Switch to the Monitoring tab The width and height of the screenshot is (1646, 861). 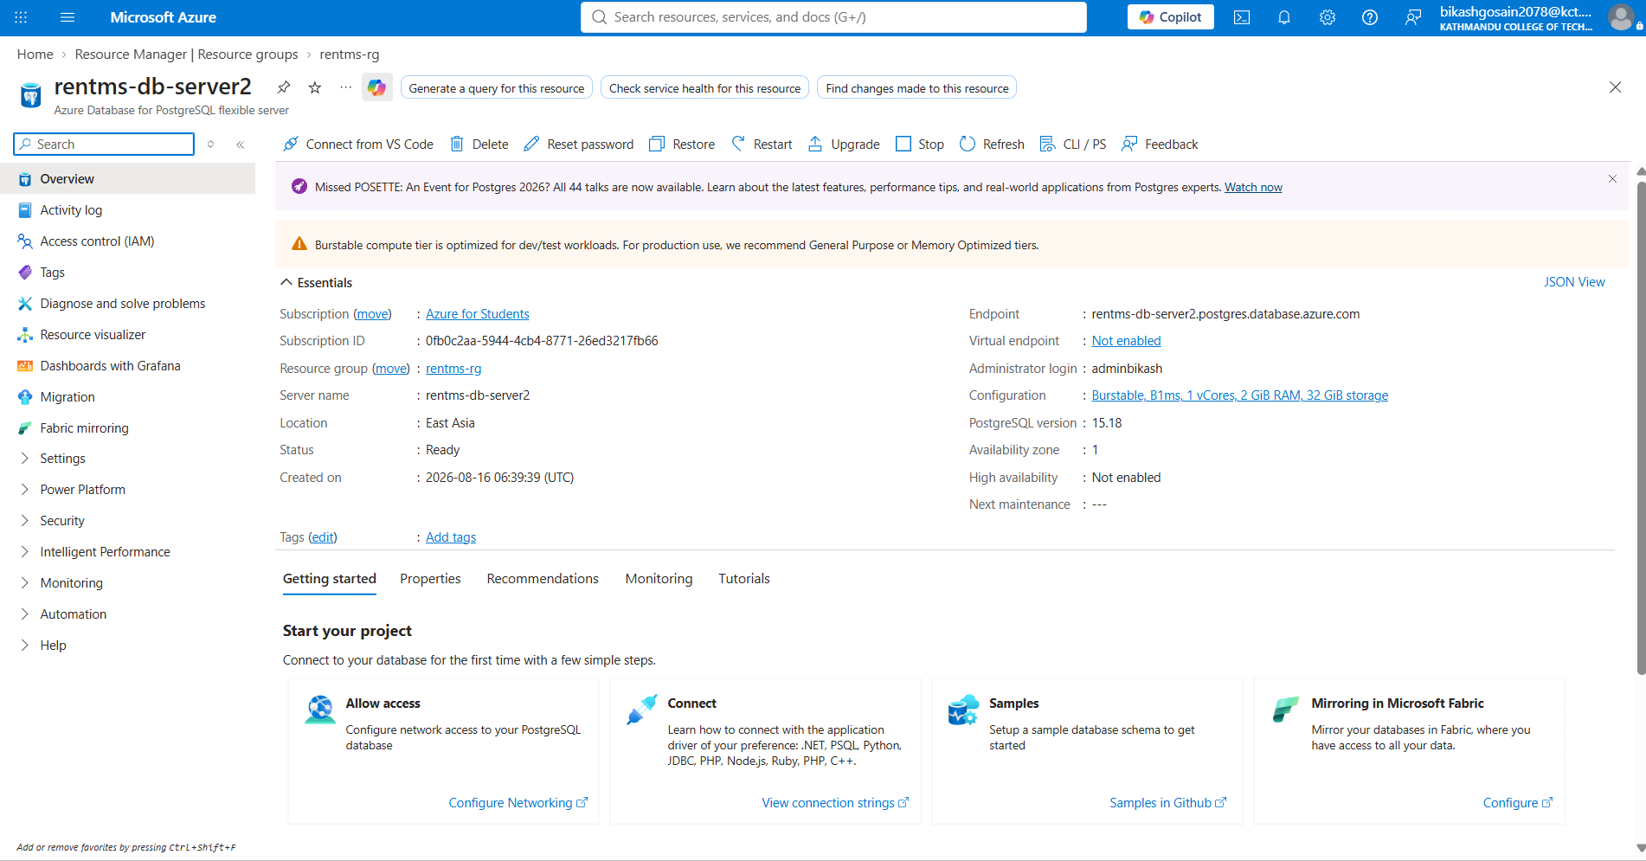tap(659, 579)
